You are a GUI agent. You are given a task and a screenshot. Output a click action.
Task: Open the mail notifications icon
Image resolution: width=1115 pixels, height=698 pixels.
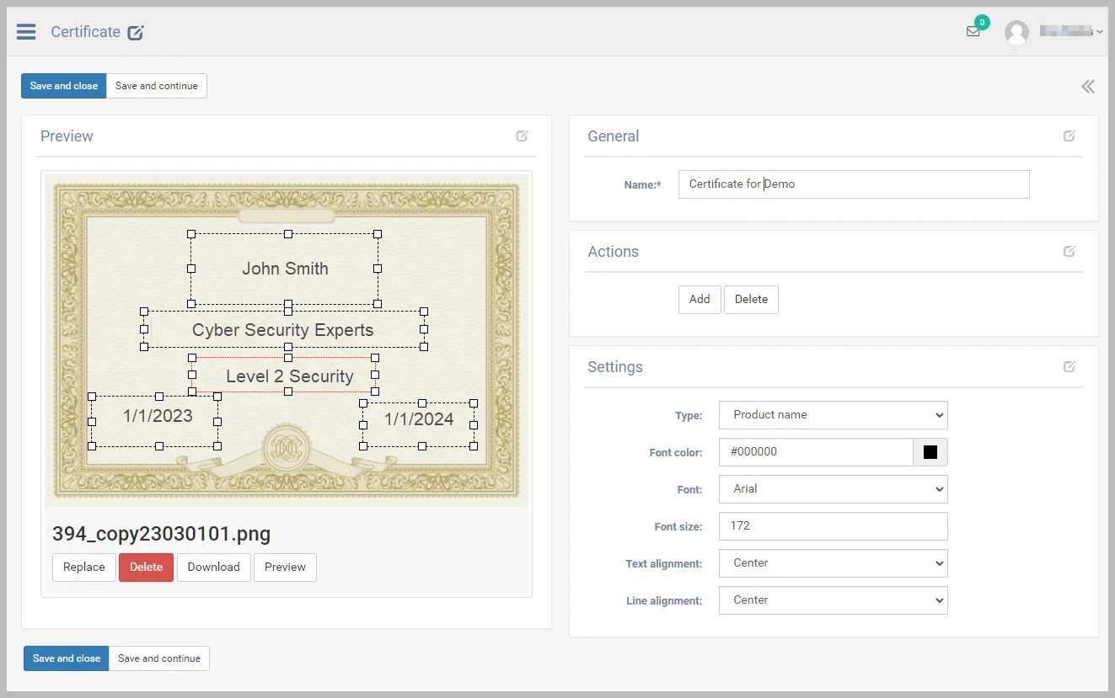tap(973, 32)
